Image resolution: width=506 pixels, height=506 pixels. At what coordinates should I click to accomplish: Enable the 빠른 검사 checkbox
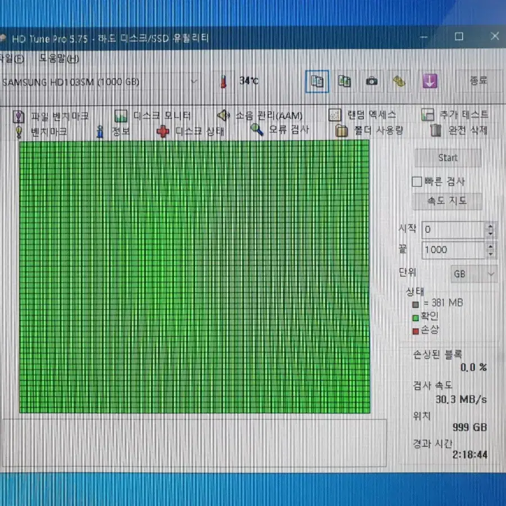(417, 182)
